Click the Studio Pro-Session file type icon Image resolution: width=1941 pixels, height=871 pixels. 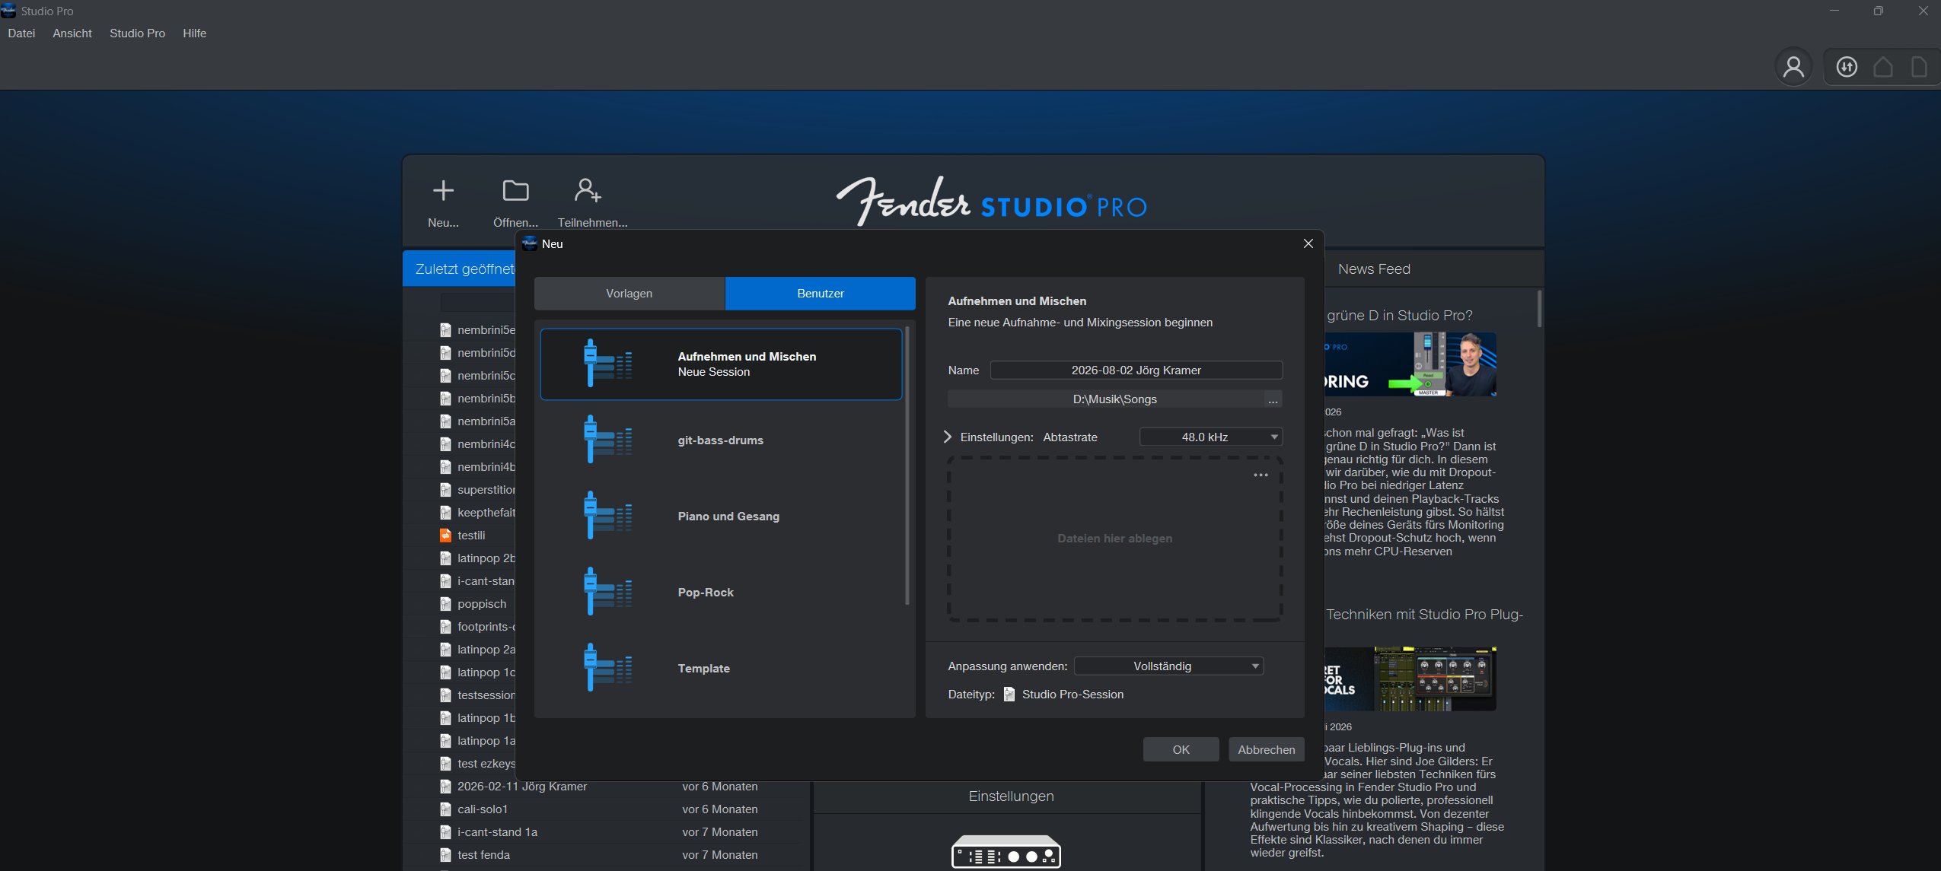(1009, 695)
